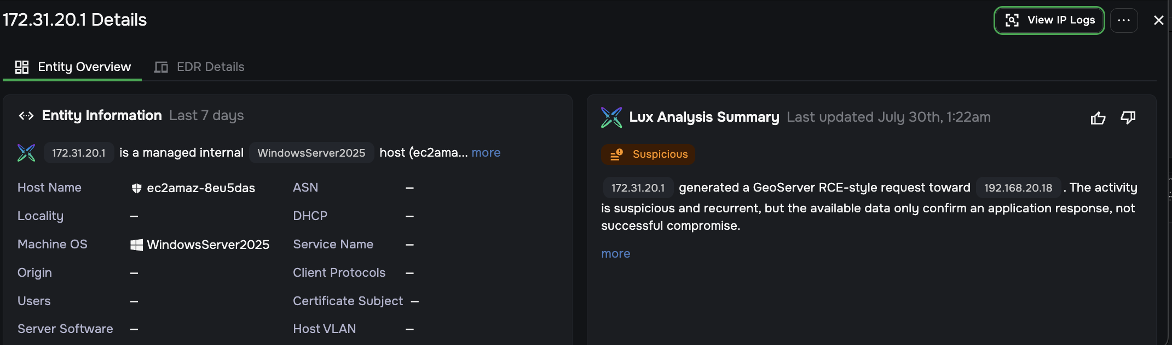Click the WindowsServer2025 tag in entity description
The width and height of the screenshot is (1172, 345).
coord(311,153)
